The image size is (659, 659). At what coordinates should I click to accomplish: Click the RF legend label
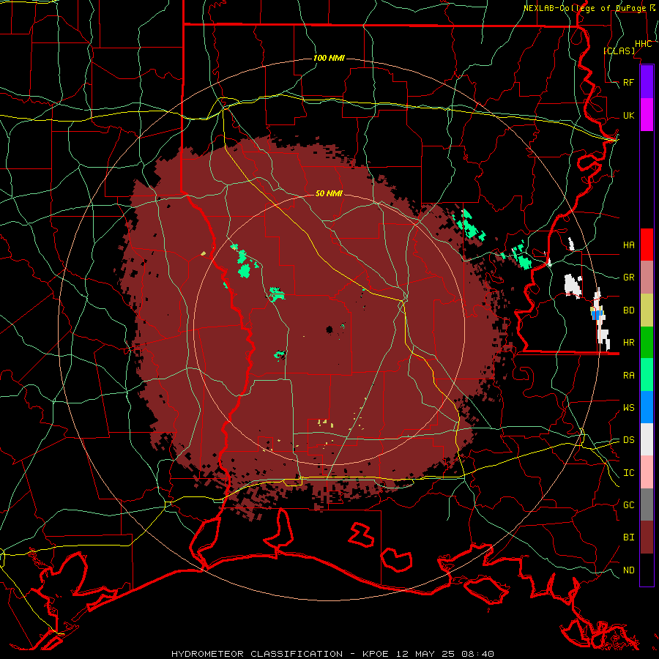coord(629,83)
